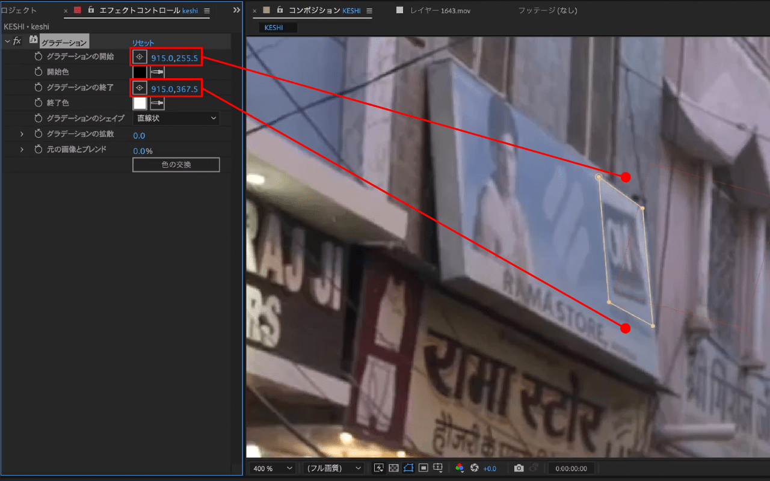Collapse the グラデーション effect properties

pos(7,41)
